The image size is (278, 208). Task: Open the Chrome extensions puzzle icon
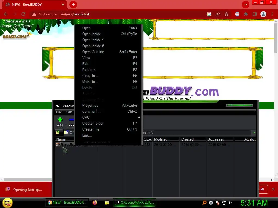246,14
